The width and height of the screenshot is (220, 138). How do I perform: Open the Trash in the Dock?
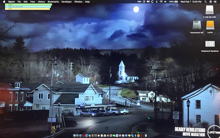click(x=146, y=136)
